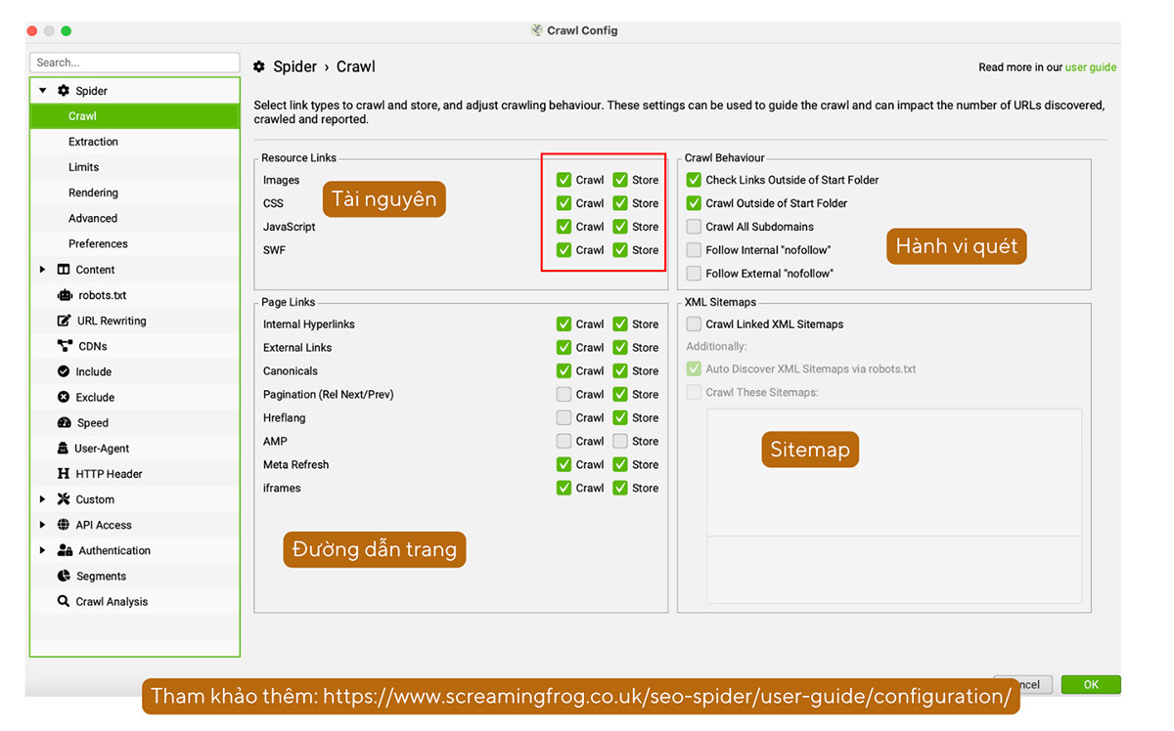This screenshot has height=731, width=1174.
Task: Click the CDNs network icon
Action: pos(65,346)
